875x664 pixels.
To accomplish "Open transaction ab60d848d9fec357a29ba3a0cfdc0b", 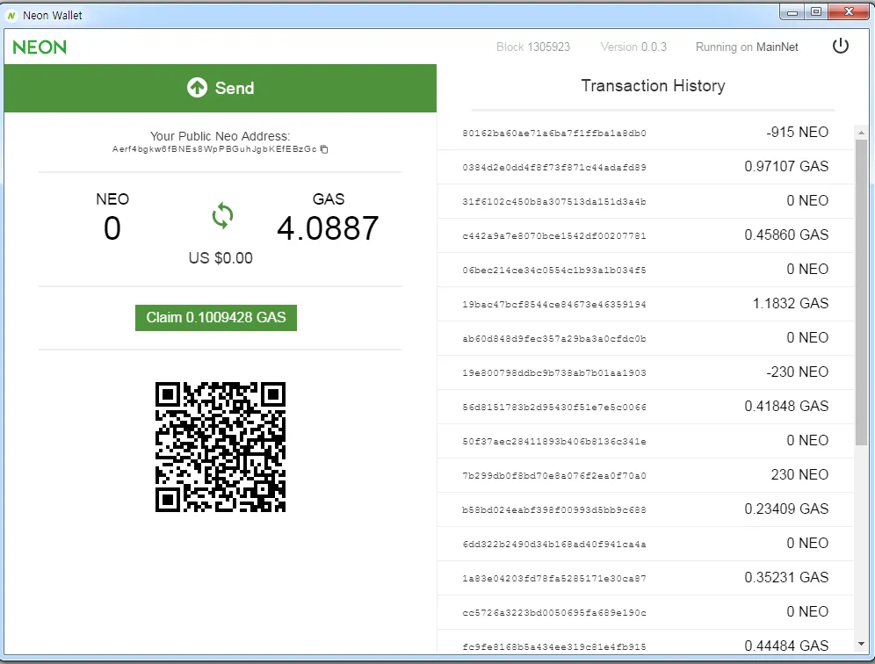I will click(554, 339).
